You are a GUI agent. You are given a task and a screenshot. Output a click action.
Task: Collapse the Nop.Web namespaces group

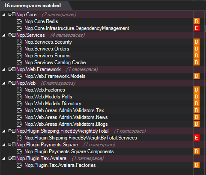(4, 83)
